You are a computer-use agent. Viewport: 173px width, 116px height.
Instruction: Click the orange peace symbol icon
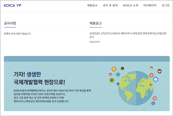click(x=151, y=75)
